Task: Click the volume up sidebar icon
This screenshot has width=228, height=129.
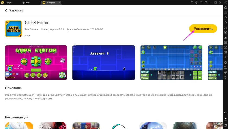Action: click(x=226, y=17)
